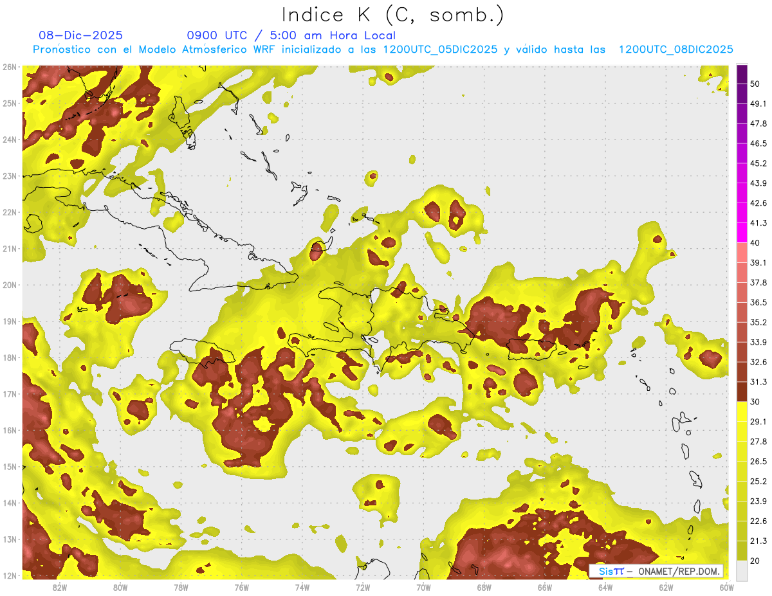772x596 pixels.
Task: Click the chart title "Indice K (C, somb.)"
Action: point(392,14)
